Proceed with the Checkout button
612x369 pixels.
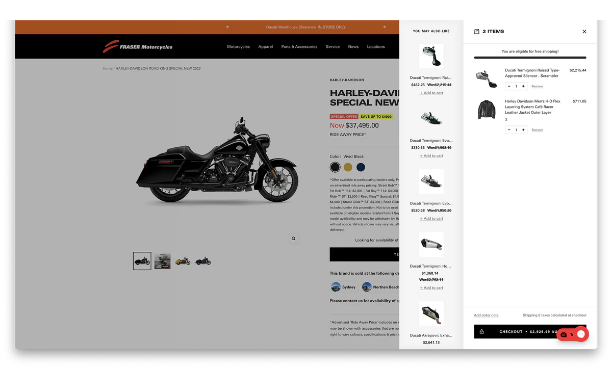pyautogui.click(x=530, y=332)
